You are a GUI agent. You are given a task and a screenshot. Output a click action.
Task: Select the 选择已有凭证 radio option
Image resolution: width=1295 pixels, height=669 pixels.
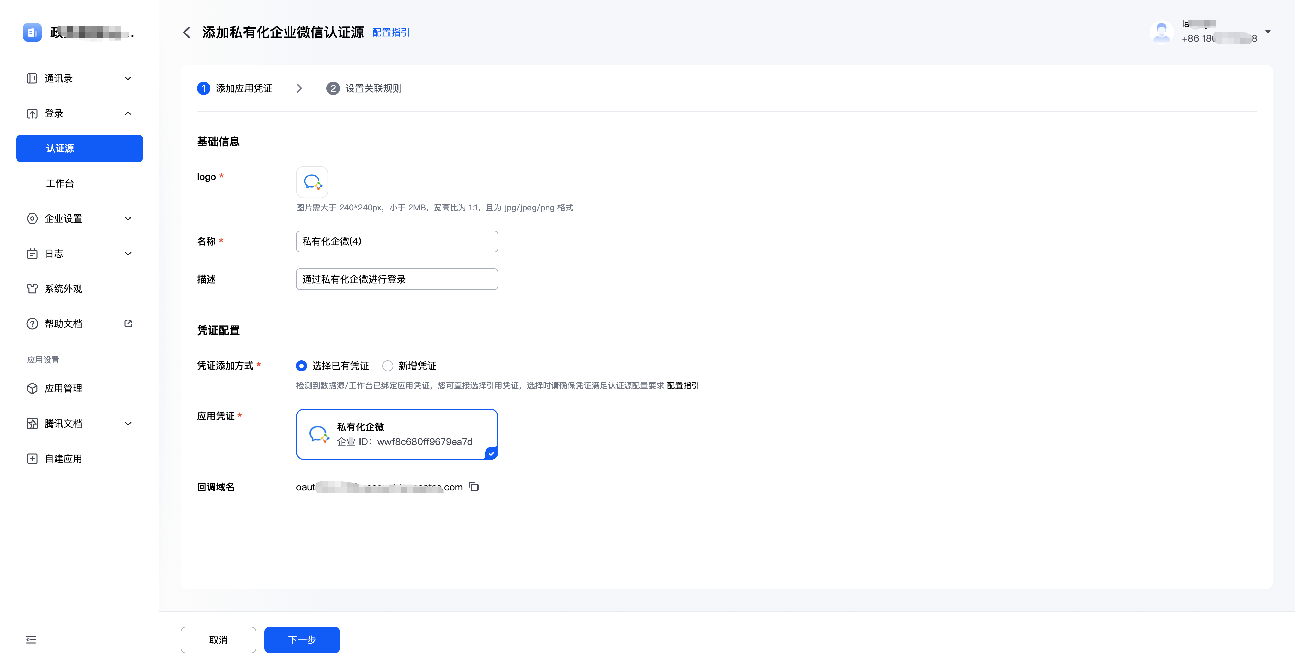301,366
